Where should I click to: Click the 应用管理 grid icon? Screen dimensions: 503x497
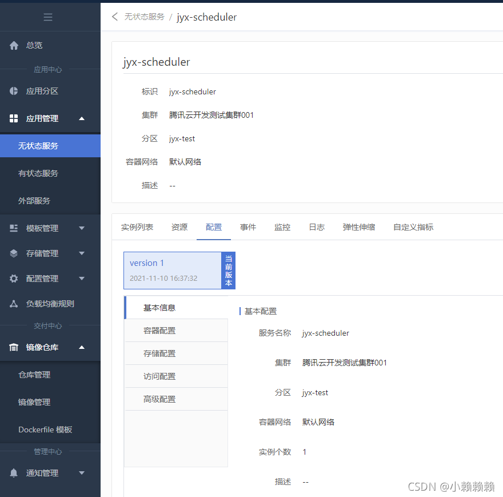14,118
